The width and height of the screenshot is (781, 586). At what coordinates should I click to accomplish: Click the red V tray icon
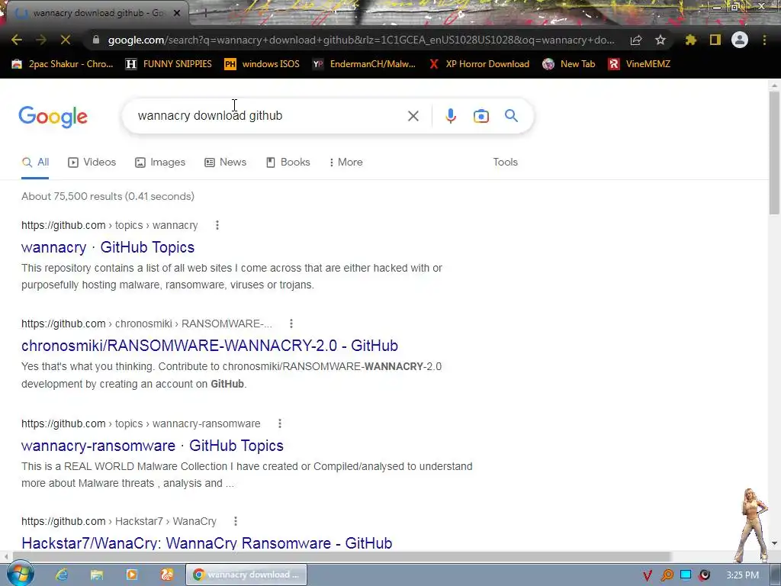coord(647,575)
